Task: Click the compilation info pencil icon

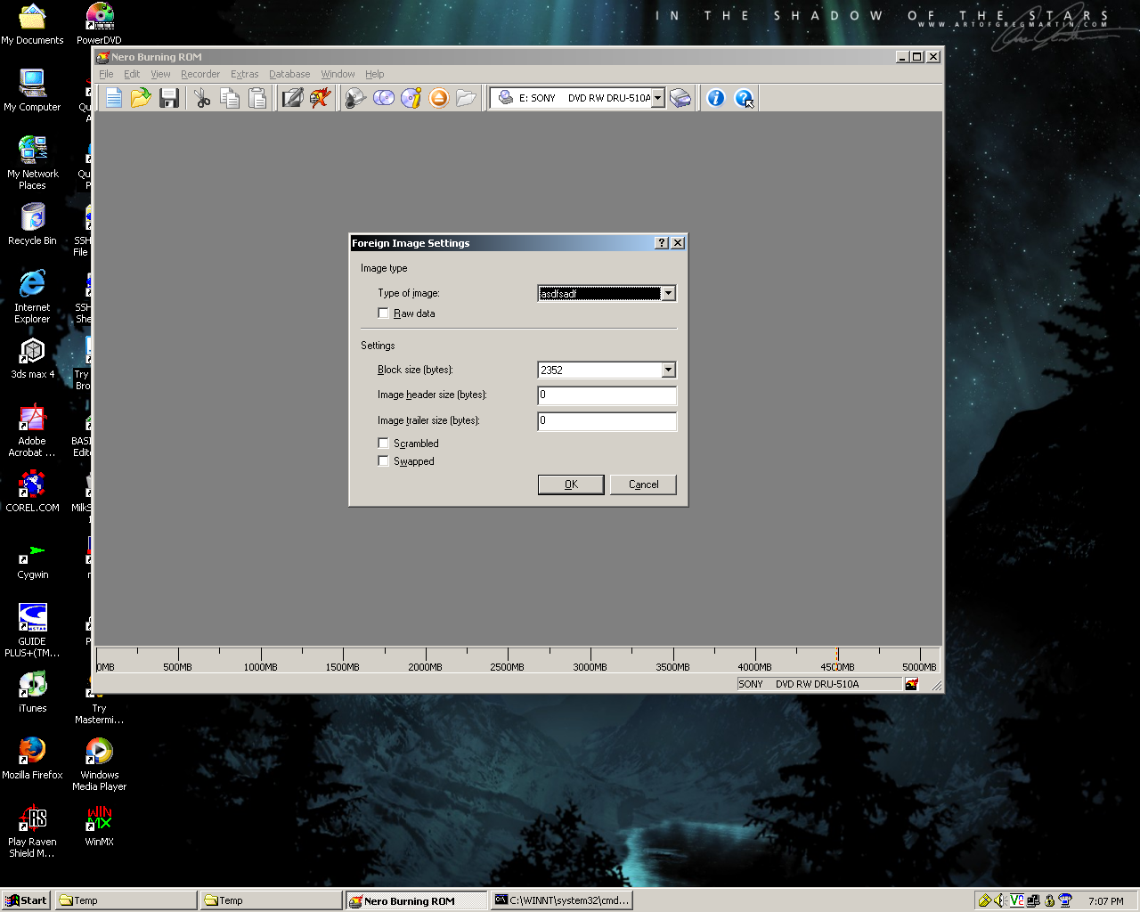Action: click(292, 98)
